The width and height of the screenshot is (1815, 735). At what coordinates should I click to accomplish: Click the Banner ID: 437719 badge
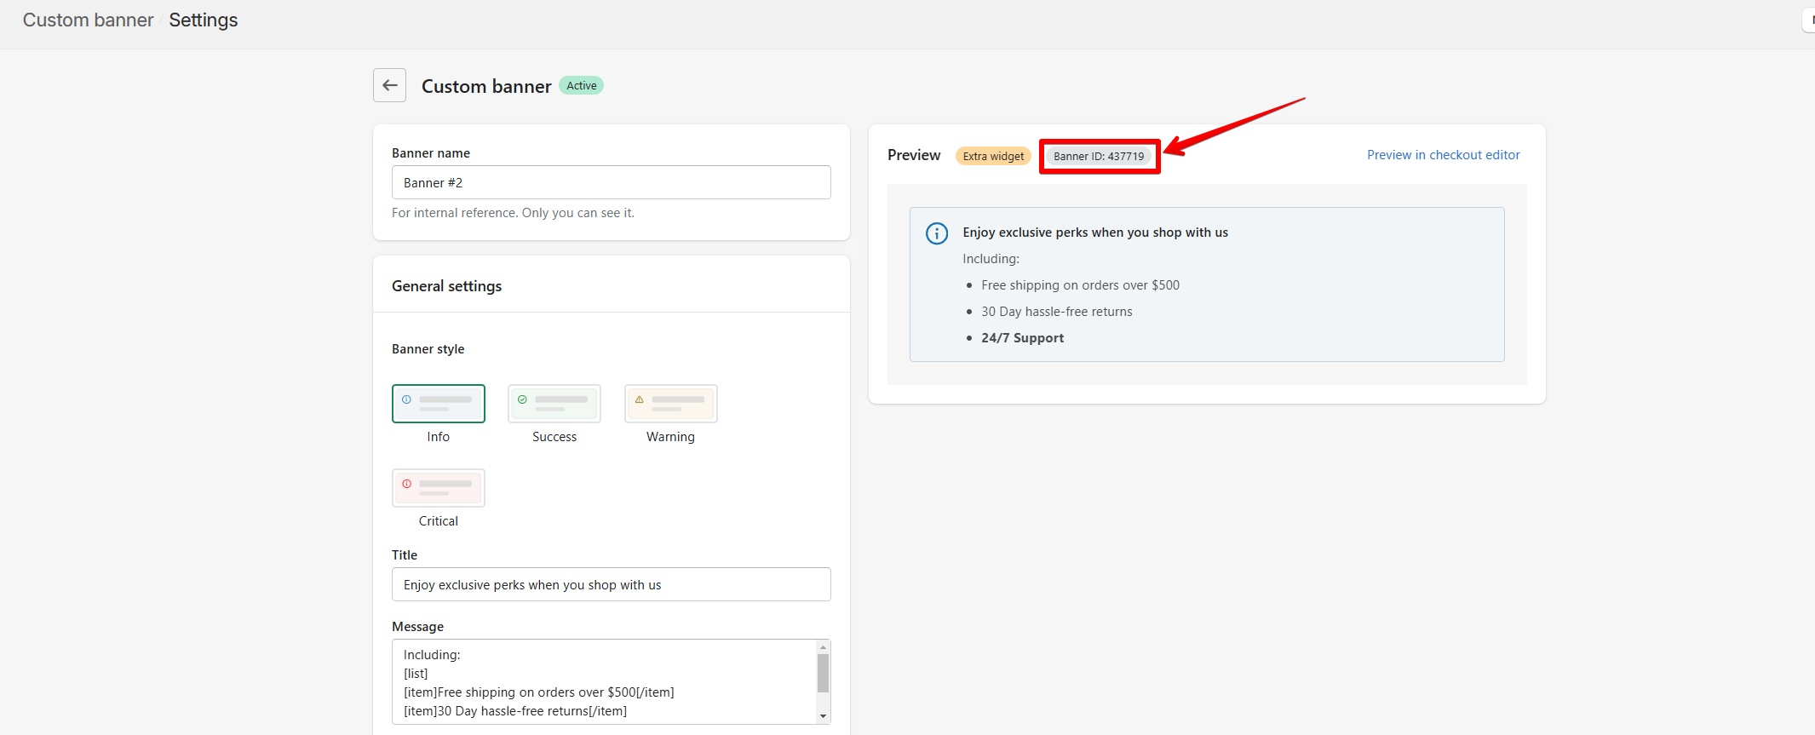(1098, 156)
